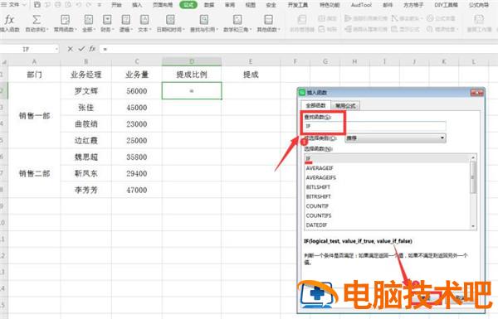Click the fx icon in the formula bar
This screenshot has height=319, width=498.
pyautogui.click(x=92, y=49)
